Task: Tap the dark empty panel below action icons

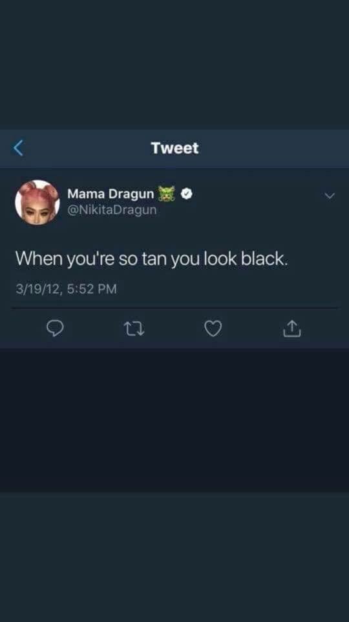Action: [174, 420]
